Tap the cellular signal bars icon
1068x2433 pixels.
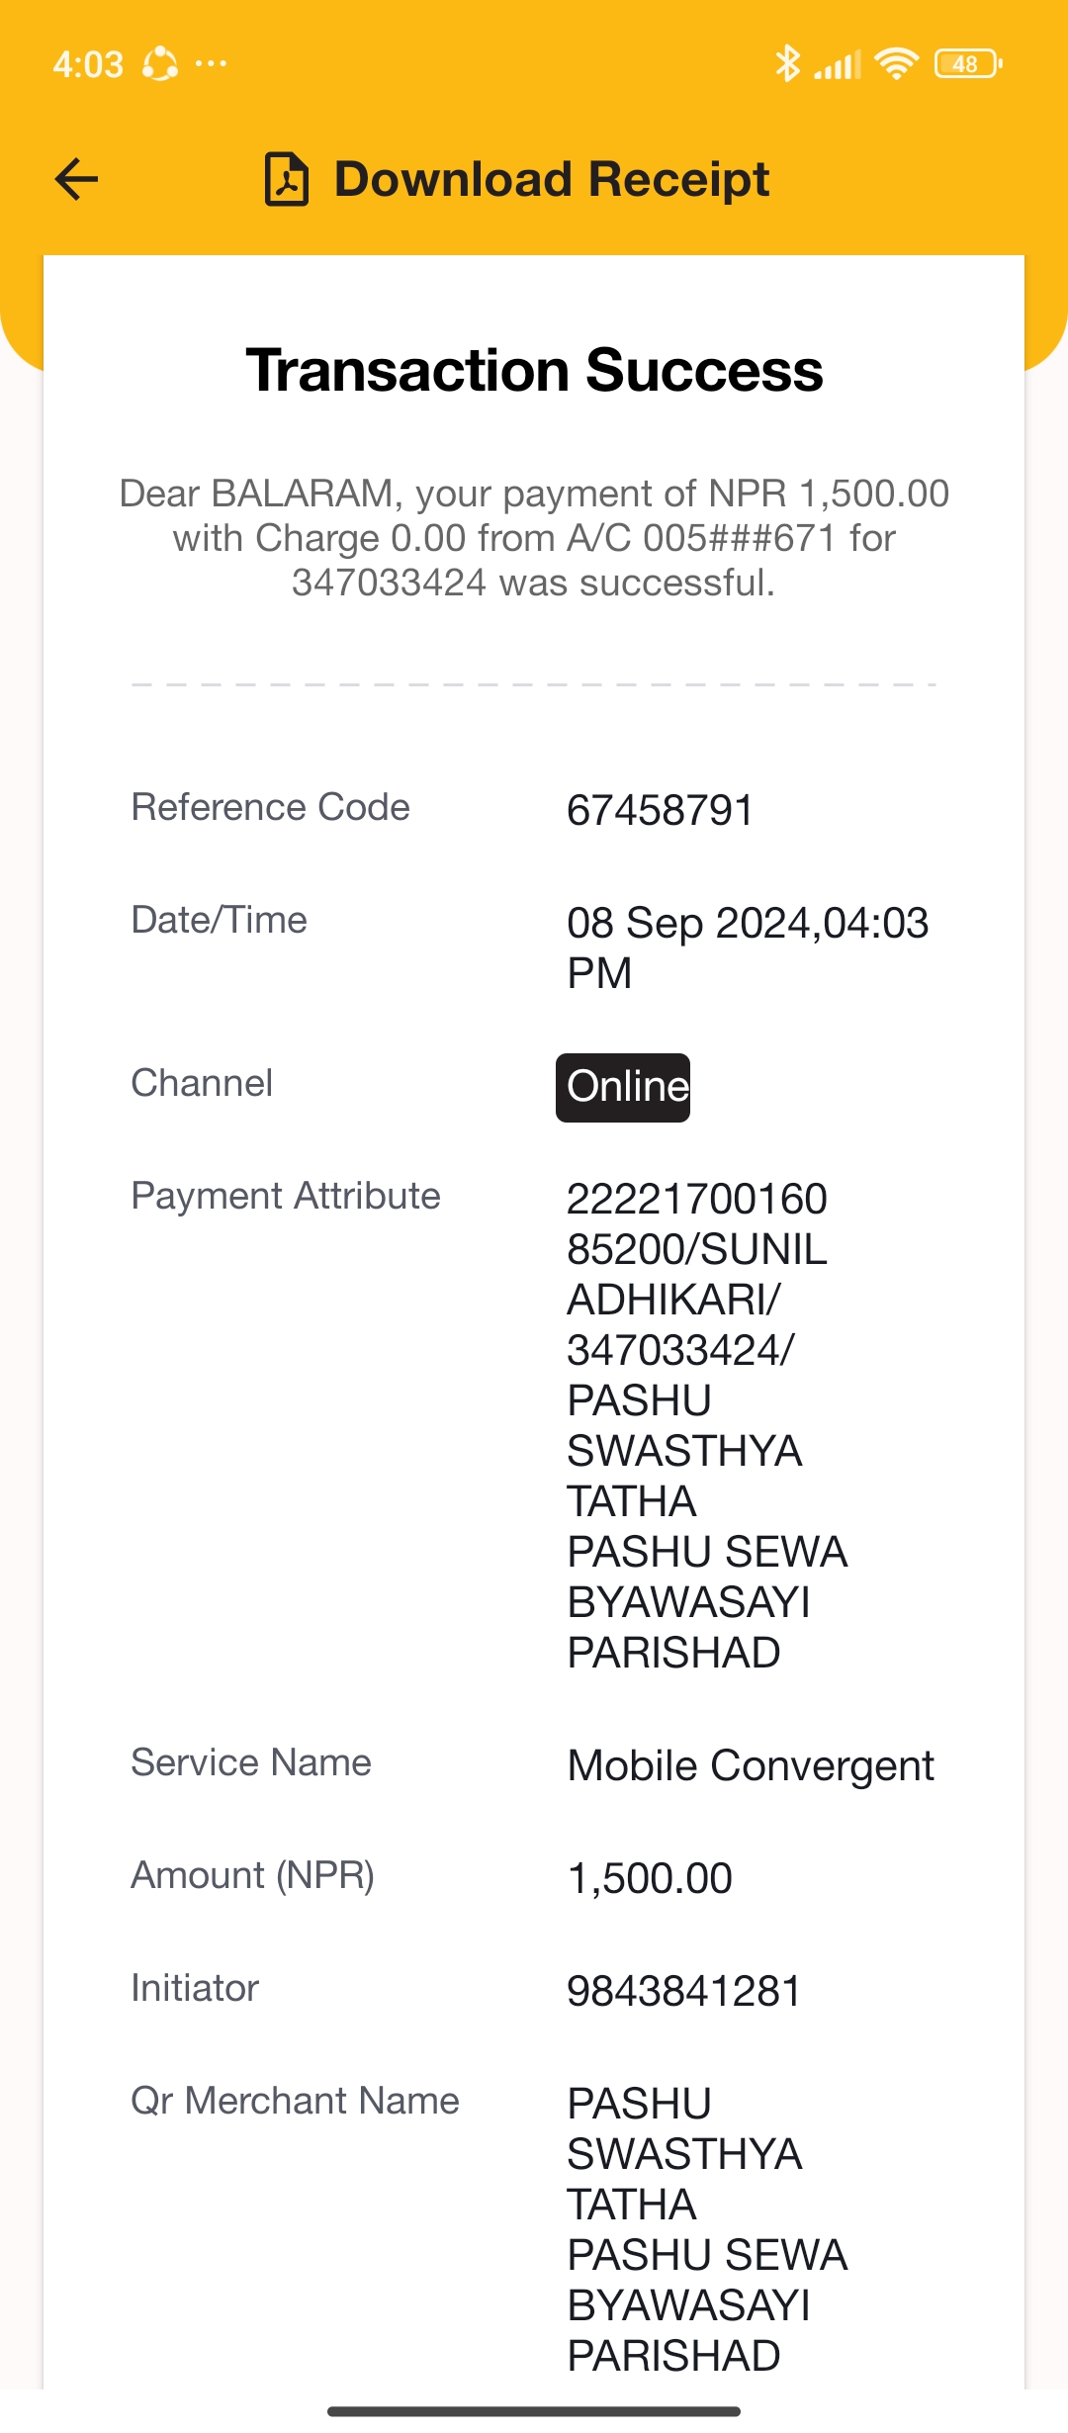[838, 65]
